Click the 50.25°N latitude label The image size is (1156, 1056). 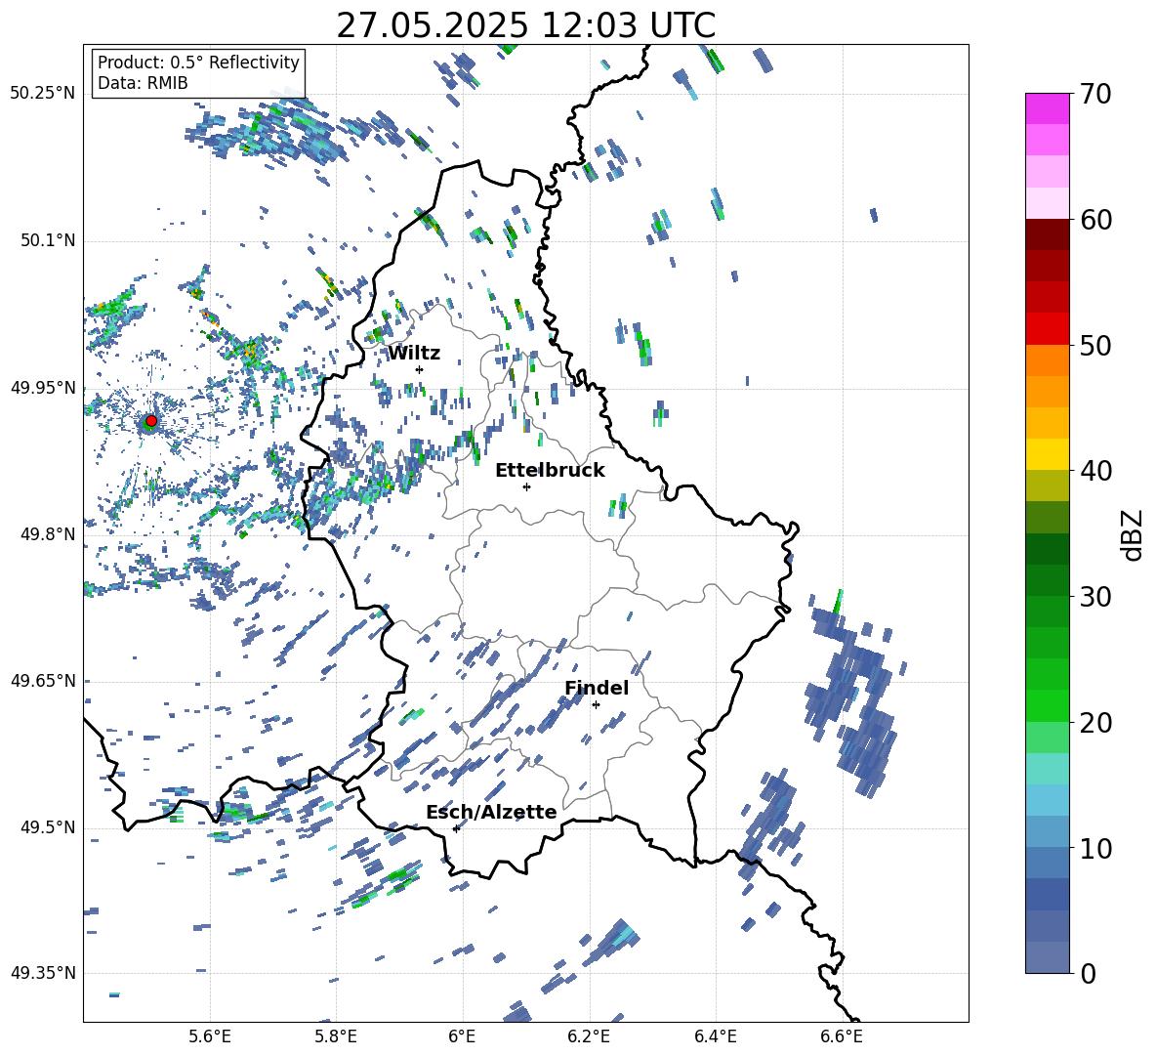pos(43,94)
